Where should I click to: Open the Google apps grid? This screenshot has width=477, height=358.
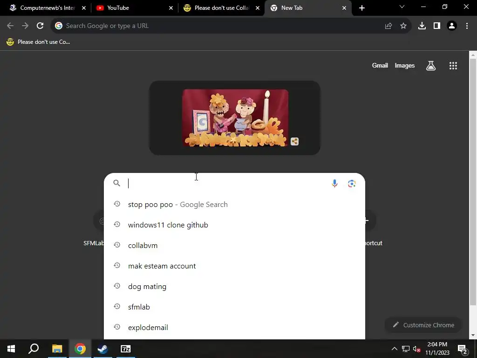tap(453, 65)
